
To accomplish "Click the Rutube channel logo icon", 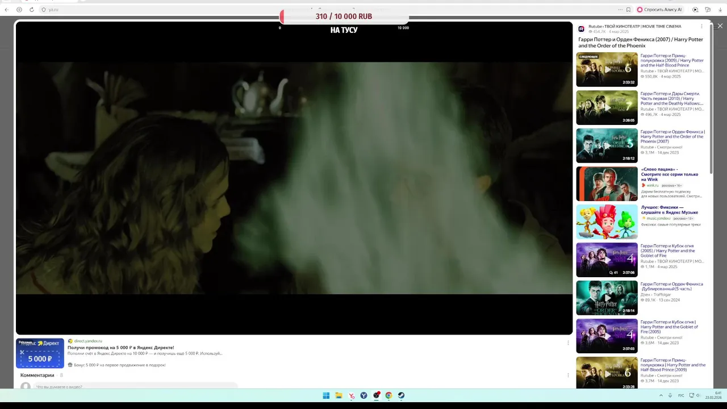I will 582,28.
